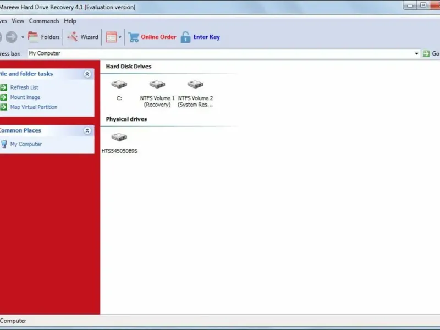Click the C: drive label

[119, 98]
